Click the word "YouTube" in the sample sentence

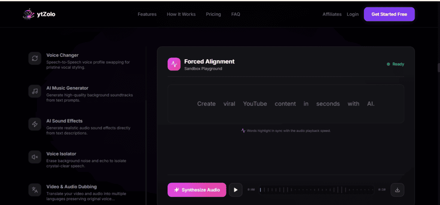click(255, 104)
